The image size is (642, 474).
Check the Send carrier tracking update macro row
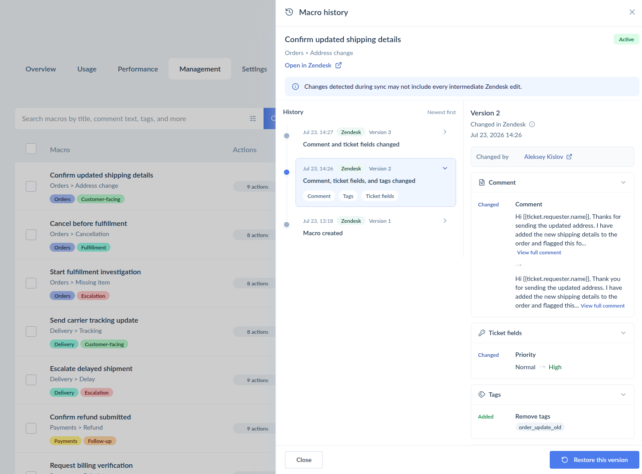[31, 331]
